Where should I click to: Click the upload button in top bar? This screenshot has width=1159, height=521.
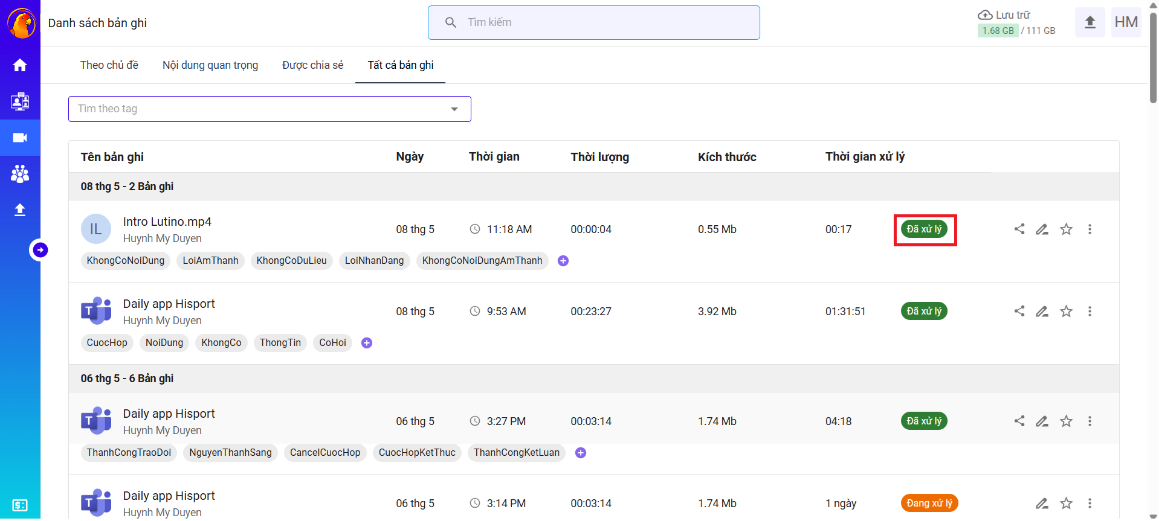(1090, 22)
